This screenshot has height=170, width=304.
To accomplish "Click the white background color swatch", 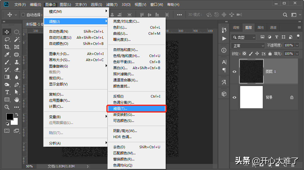I will (x=15, y=122).
